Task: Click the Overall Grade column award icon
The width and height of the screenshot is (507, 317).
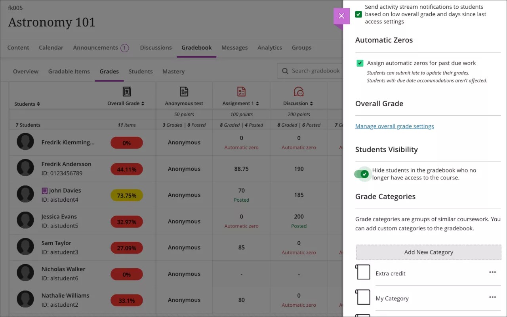Action: (x=127, y=92)
